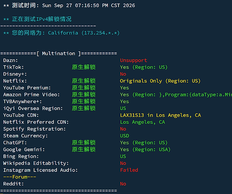
Task: Click the 'YouTube Premium:' label
Action: coord(27,88)
